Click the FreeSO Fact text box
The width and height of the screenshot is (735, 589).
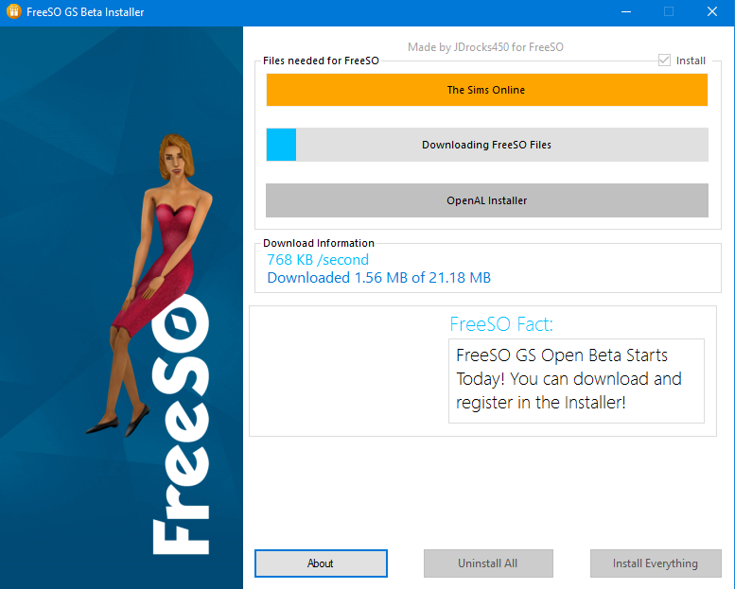(575, 380)
